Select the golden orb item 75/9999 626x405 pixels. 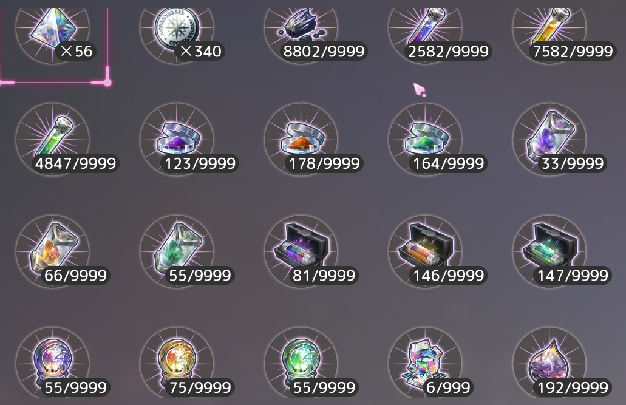click(177, 362)
